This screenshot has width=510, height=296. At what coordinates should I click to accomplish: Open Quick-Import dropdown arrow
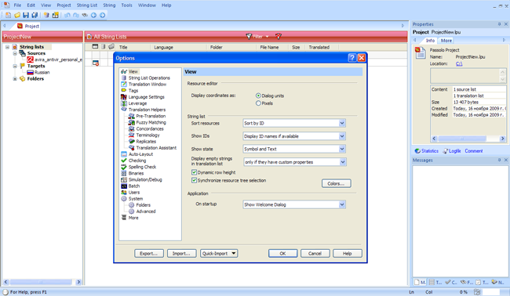pyautogui.click(x=234, y=253)
